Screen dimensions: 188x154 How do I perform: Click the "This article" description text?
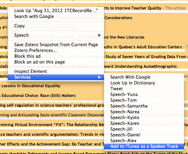[x=175, y=8]
